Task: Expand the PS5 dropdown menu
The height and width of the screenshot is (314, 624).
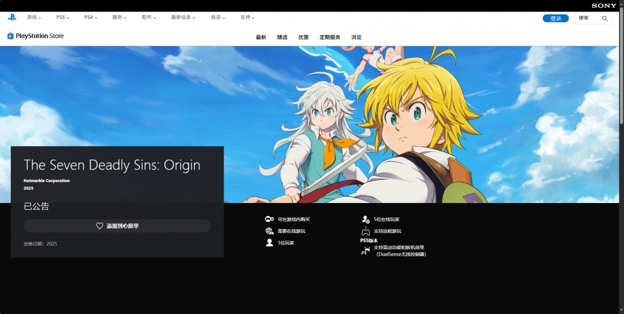Action: (62, 17)
